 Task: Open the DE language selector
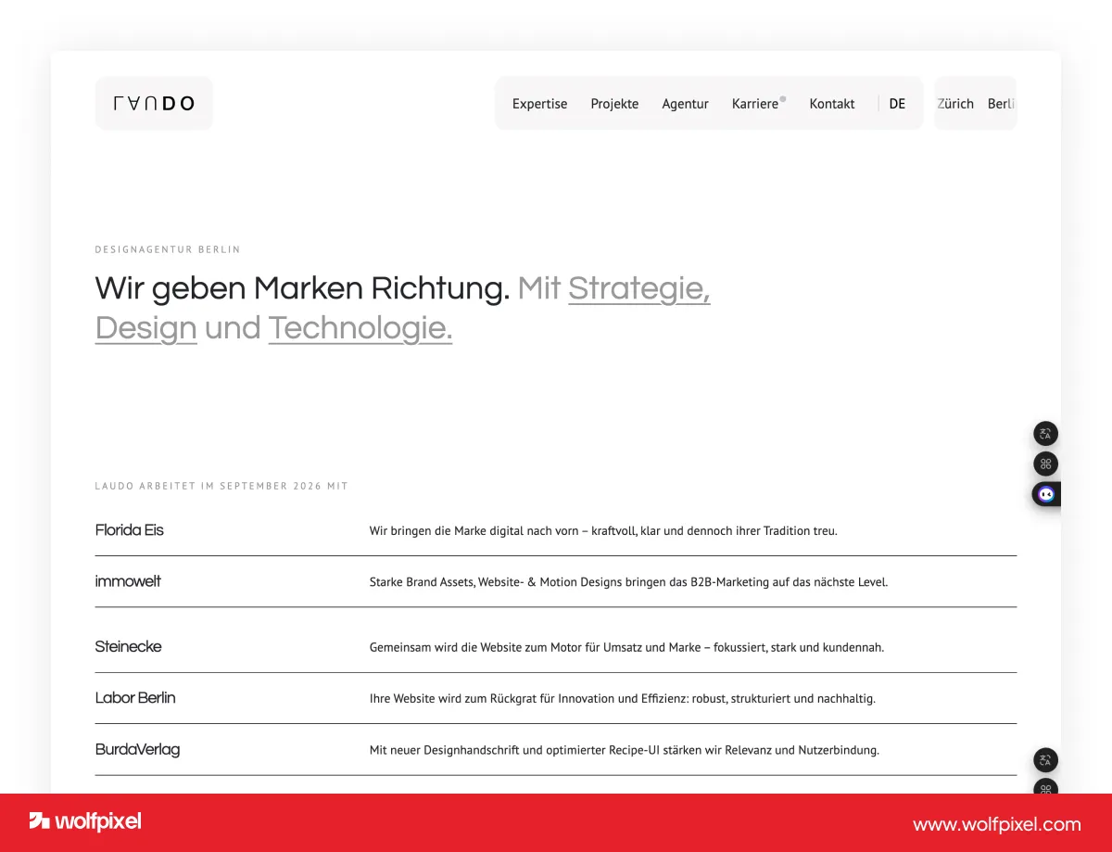pyautogui.click(x=897, y=104)
